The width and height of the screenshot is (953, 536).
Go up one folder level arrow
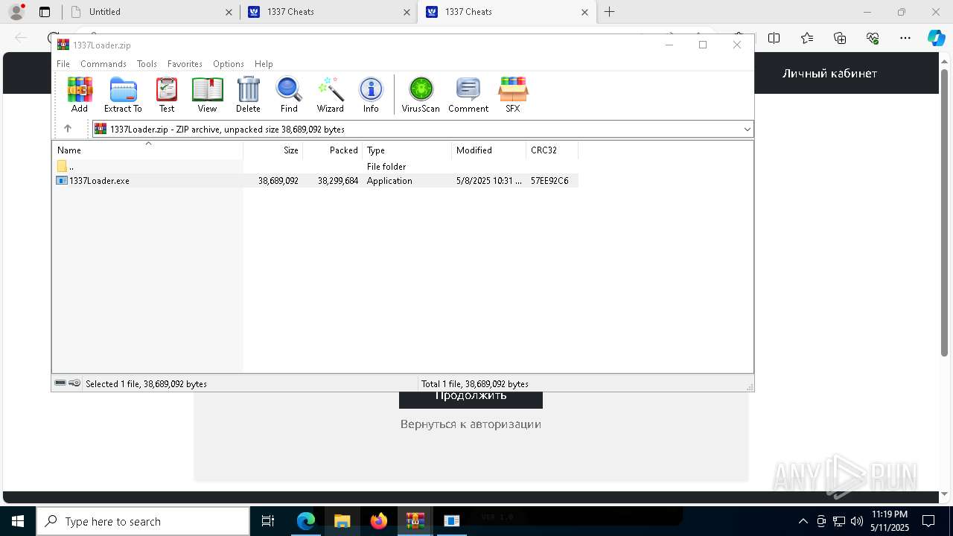[68, 129]
